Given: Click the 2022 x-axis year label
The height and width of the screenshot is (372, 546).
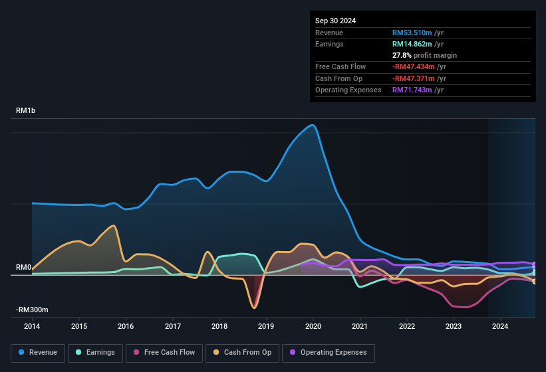Looking at the screenshot, I should [407, 326].
